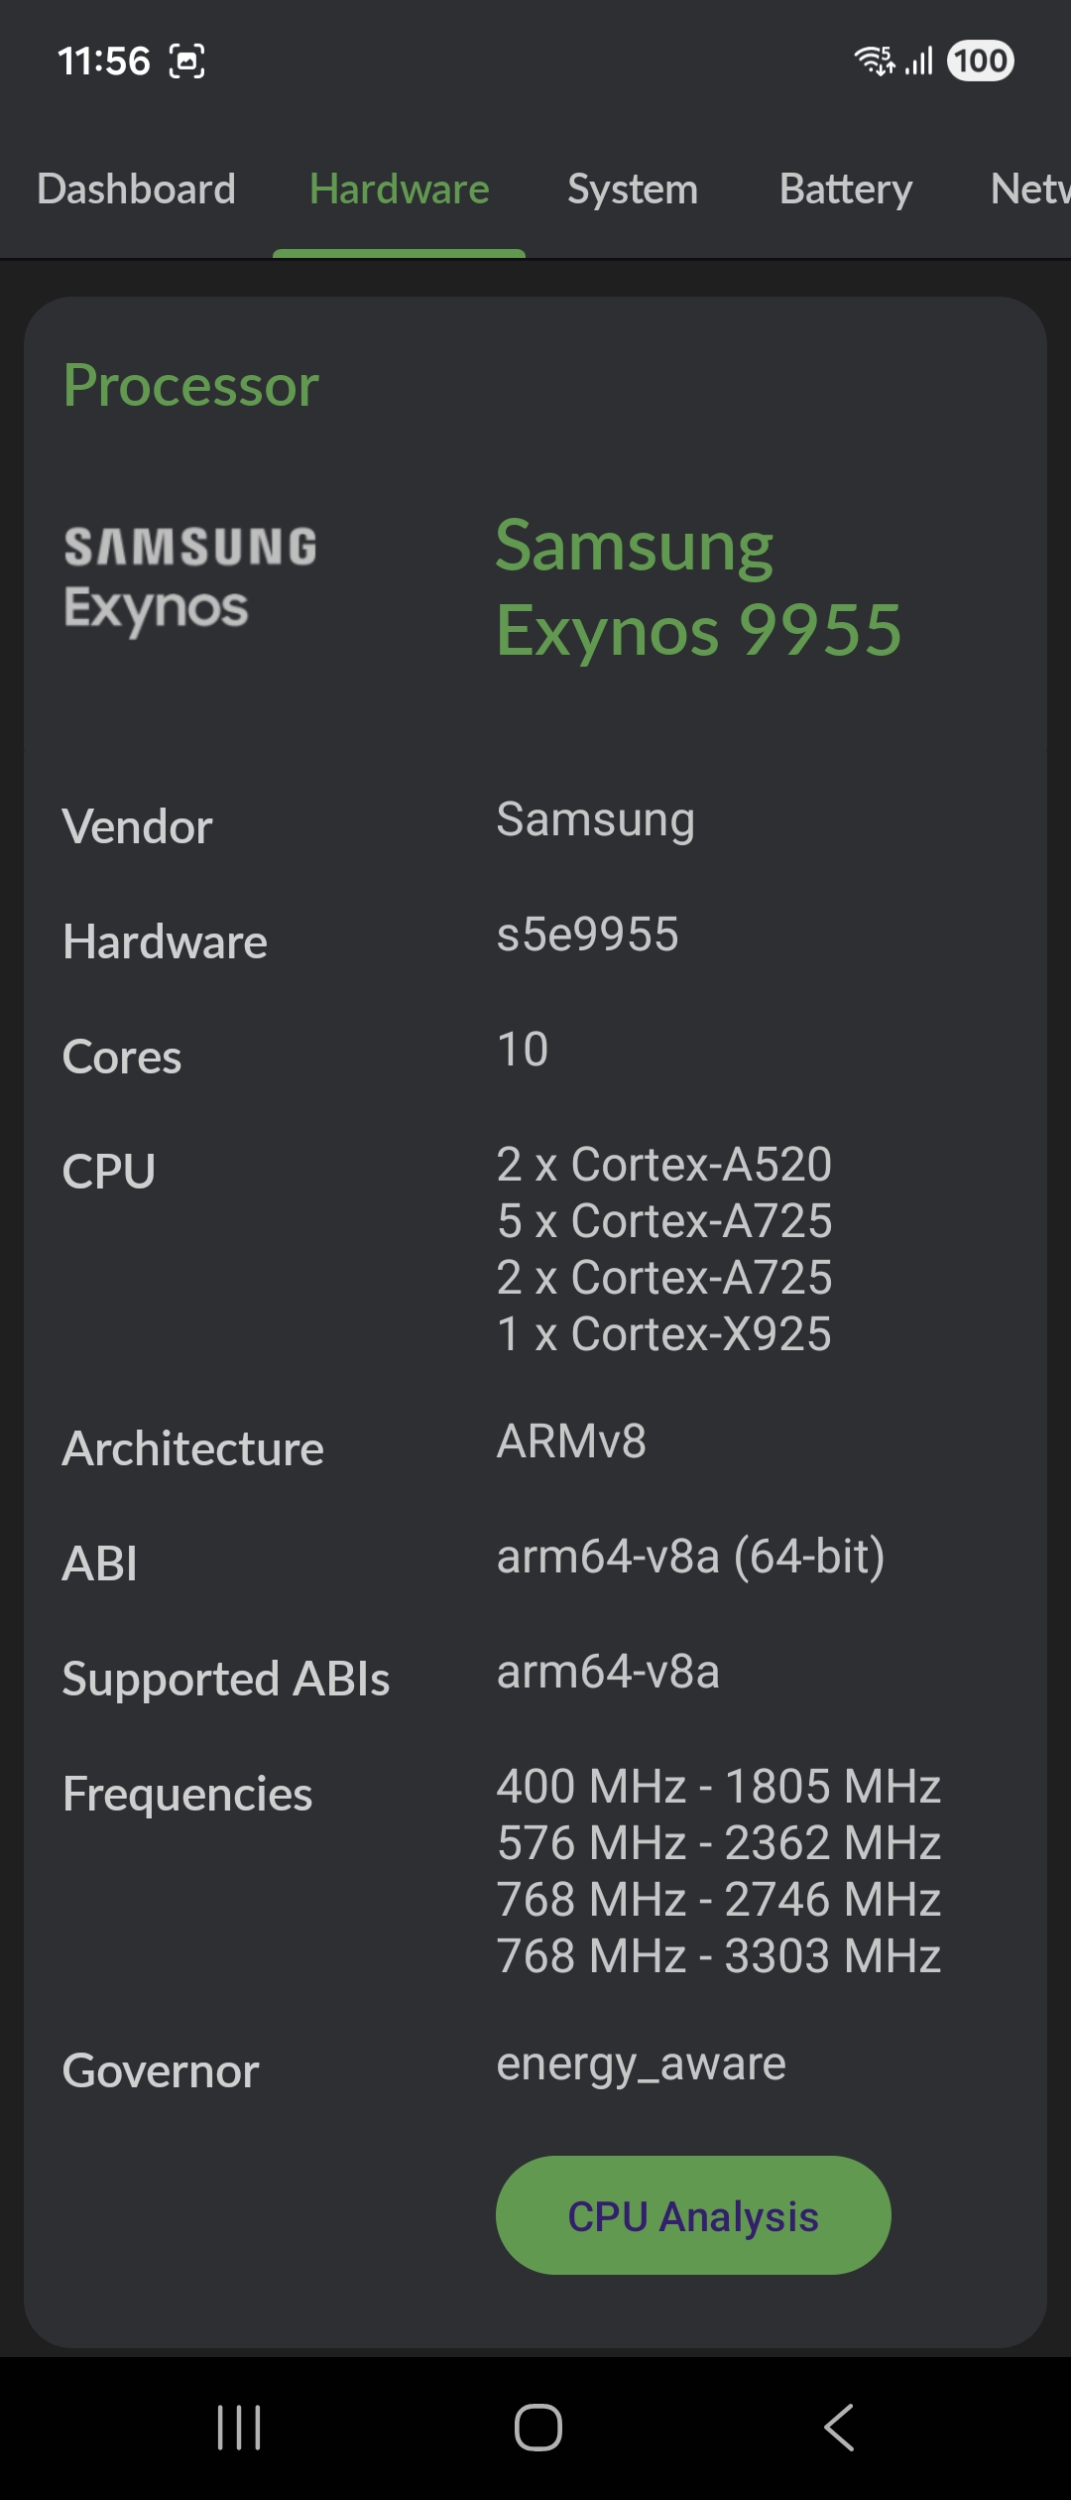Select the active Hardware tab

coord(400,188)
